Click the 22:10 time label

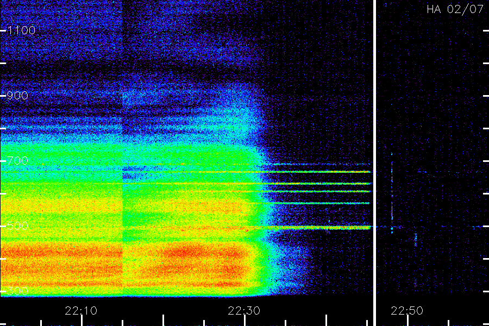[81, 311]
